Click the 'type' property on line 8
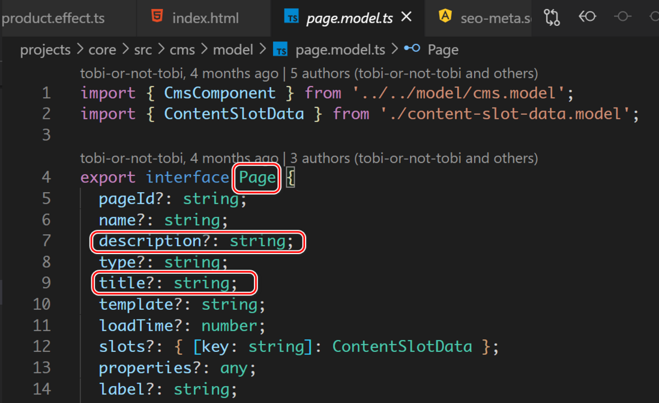 coord(117,262)
